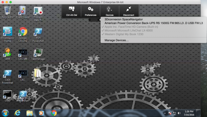Uncheck Microsoft LifeChat LX-6000 device
The width and height of the screenshot is (207, 117).
tap(129, 30)
